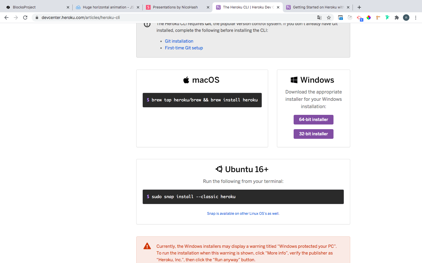Download the 64-bit installer
The height and width of the screenshot is (263, 422).
[x=314, y=120]
